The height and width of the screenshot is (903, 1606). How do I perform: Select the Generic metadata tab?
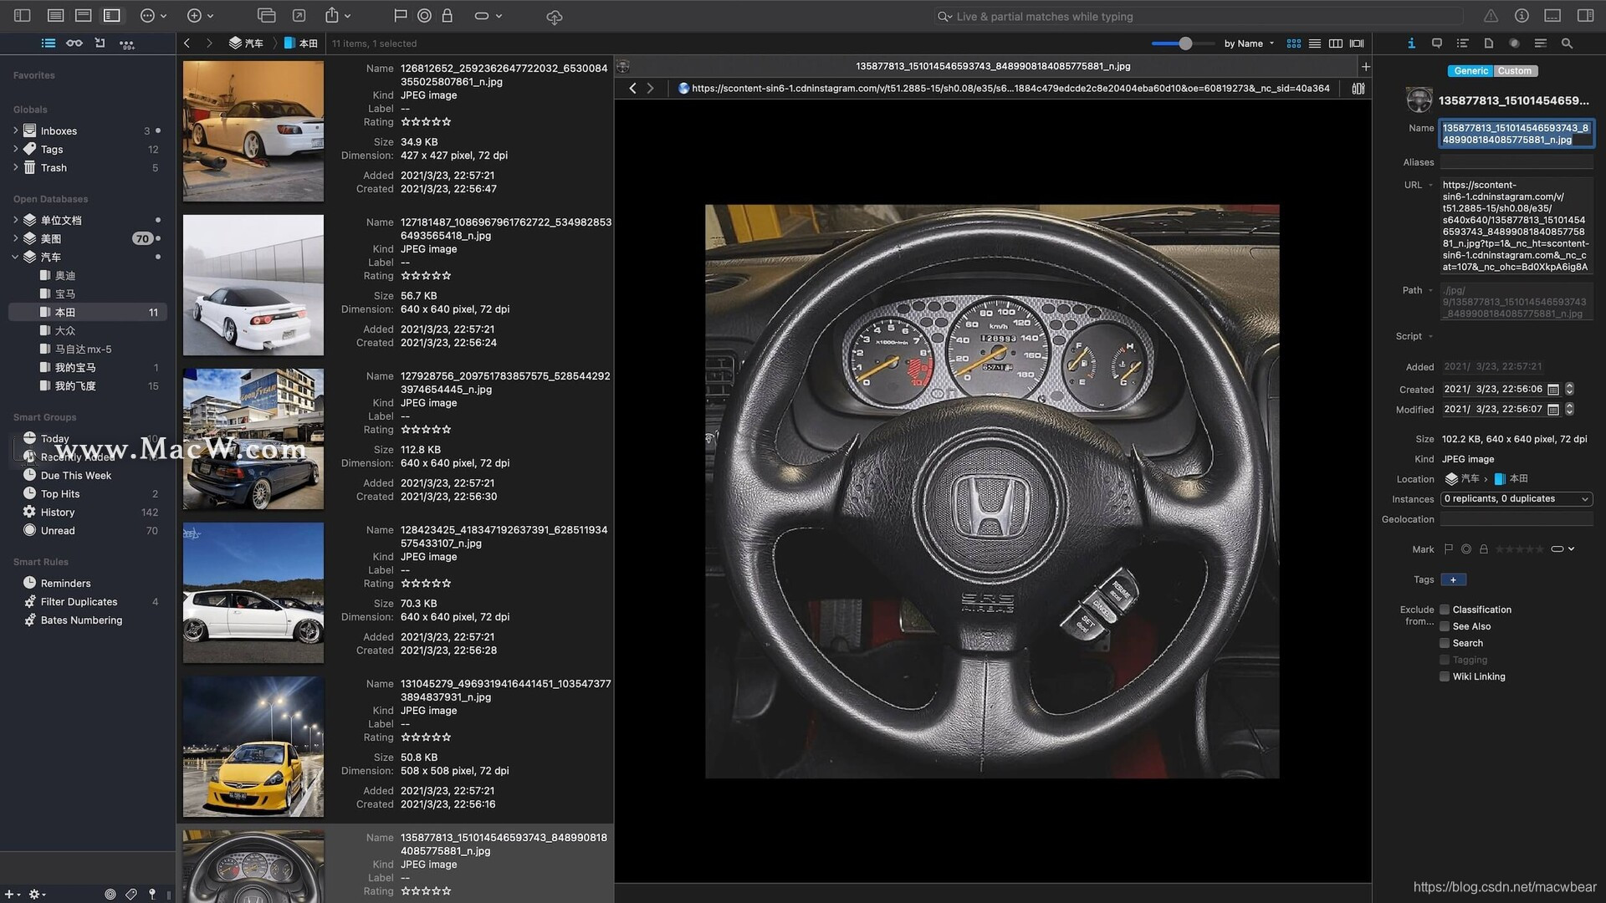click(1470, 71)
